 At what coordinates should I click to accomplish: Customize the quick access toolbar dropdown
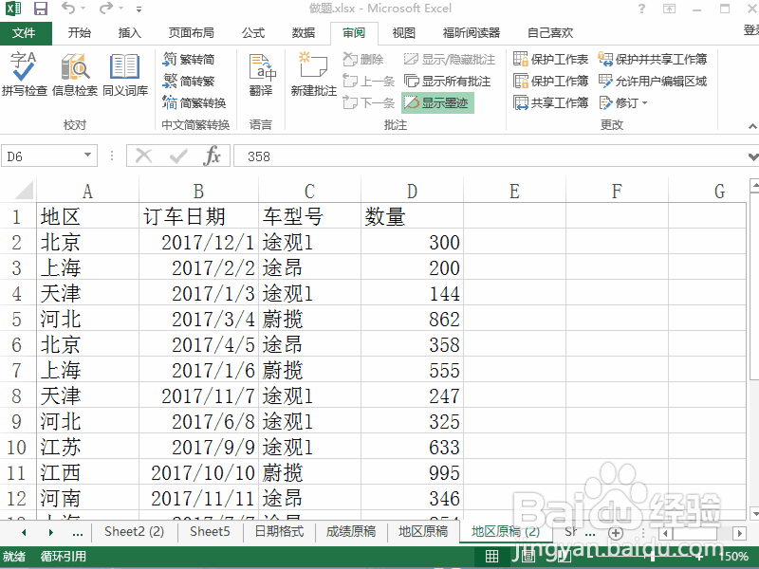click(139, 9)
